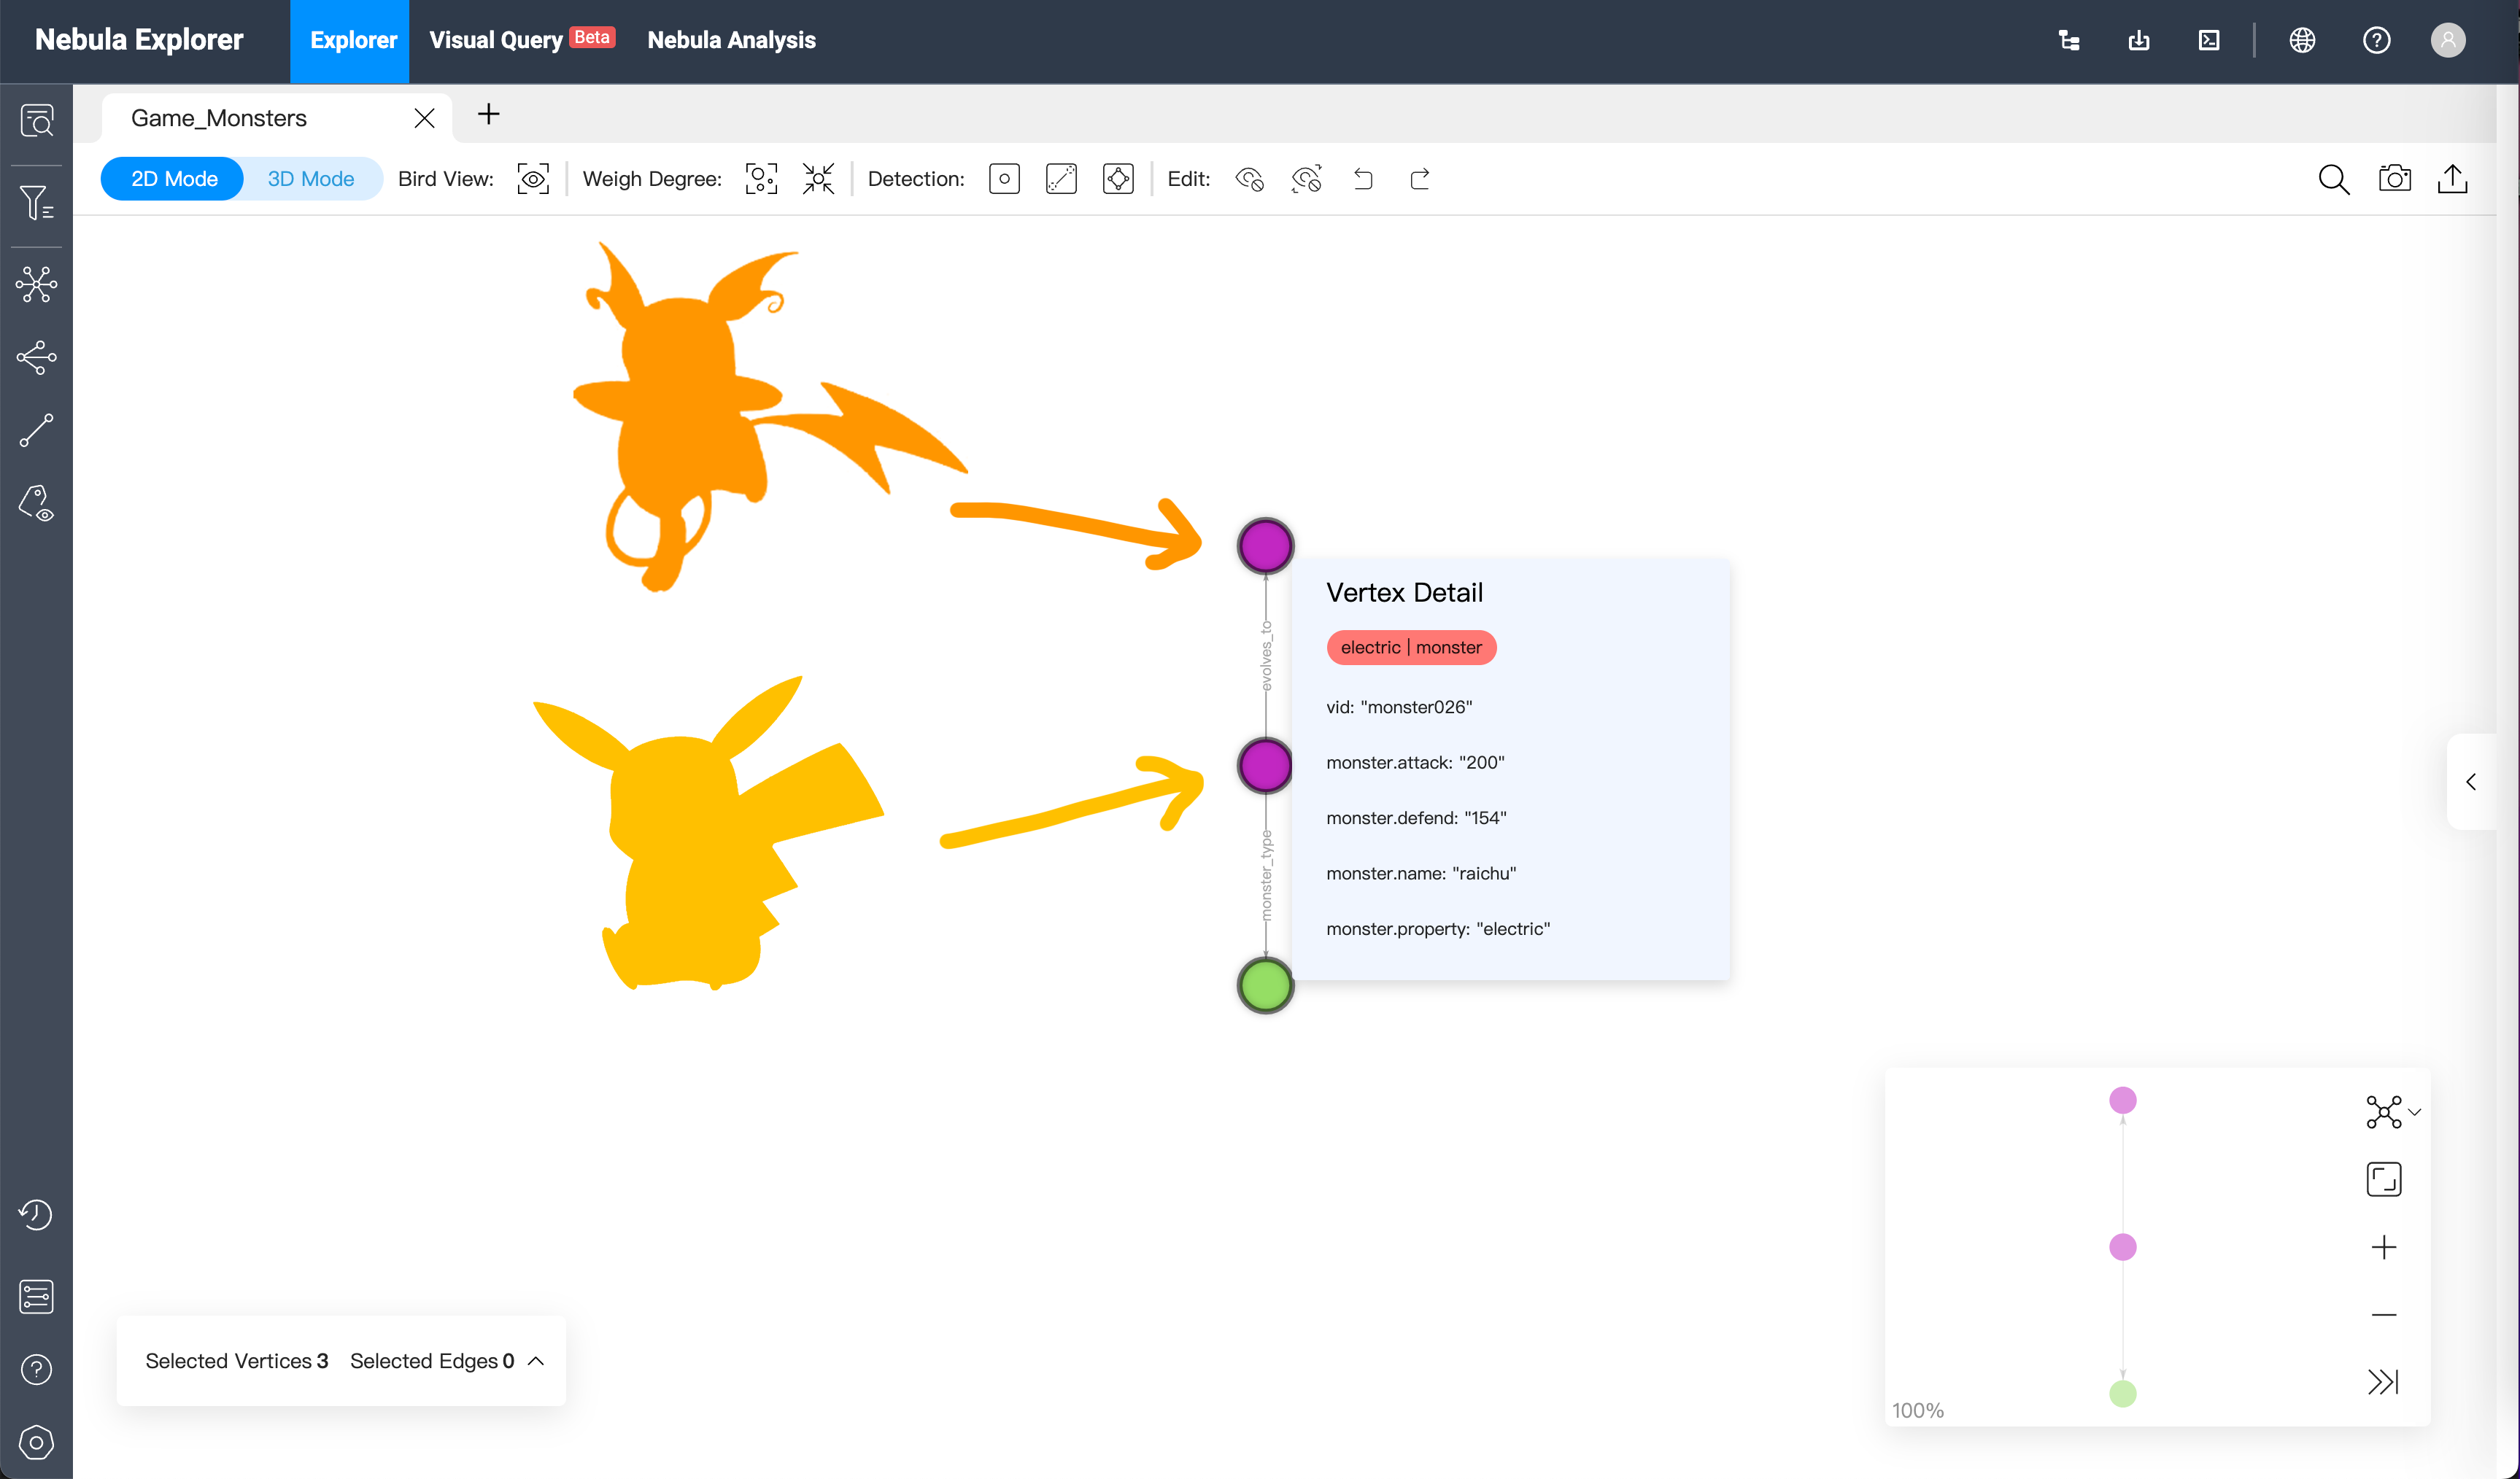
Task: Click the 100% zoom level text
Action: click(x=1918, y=1411)
